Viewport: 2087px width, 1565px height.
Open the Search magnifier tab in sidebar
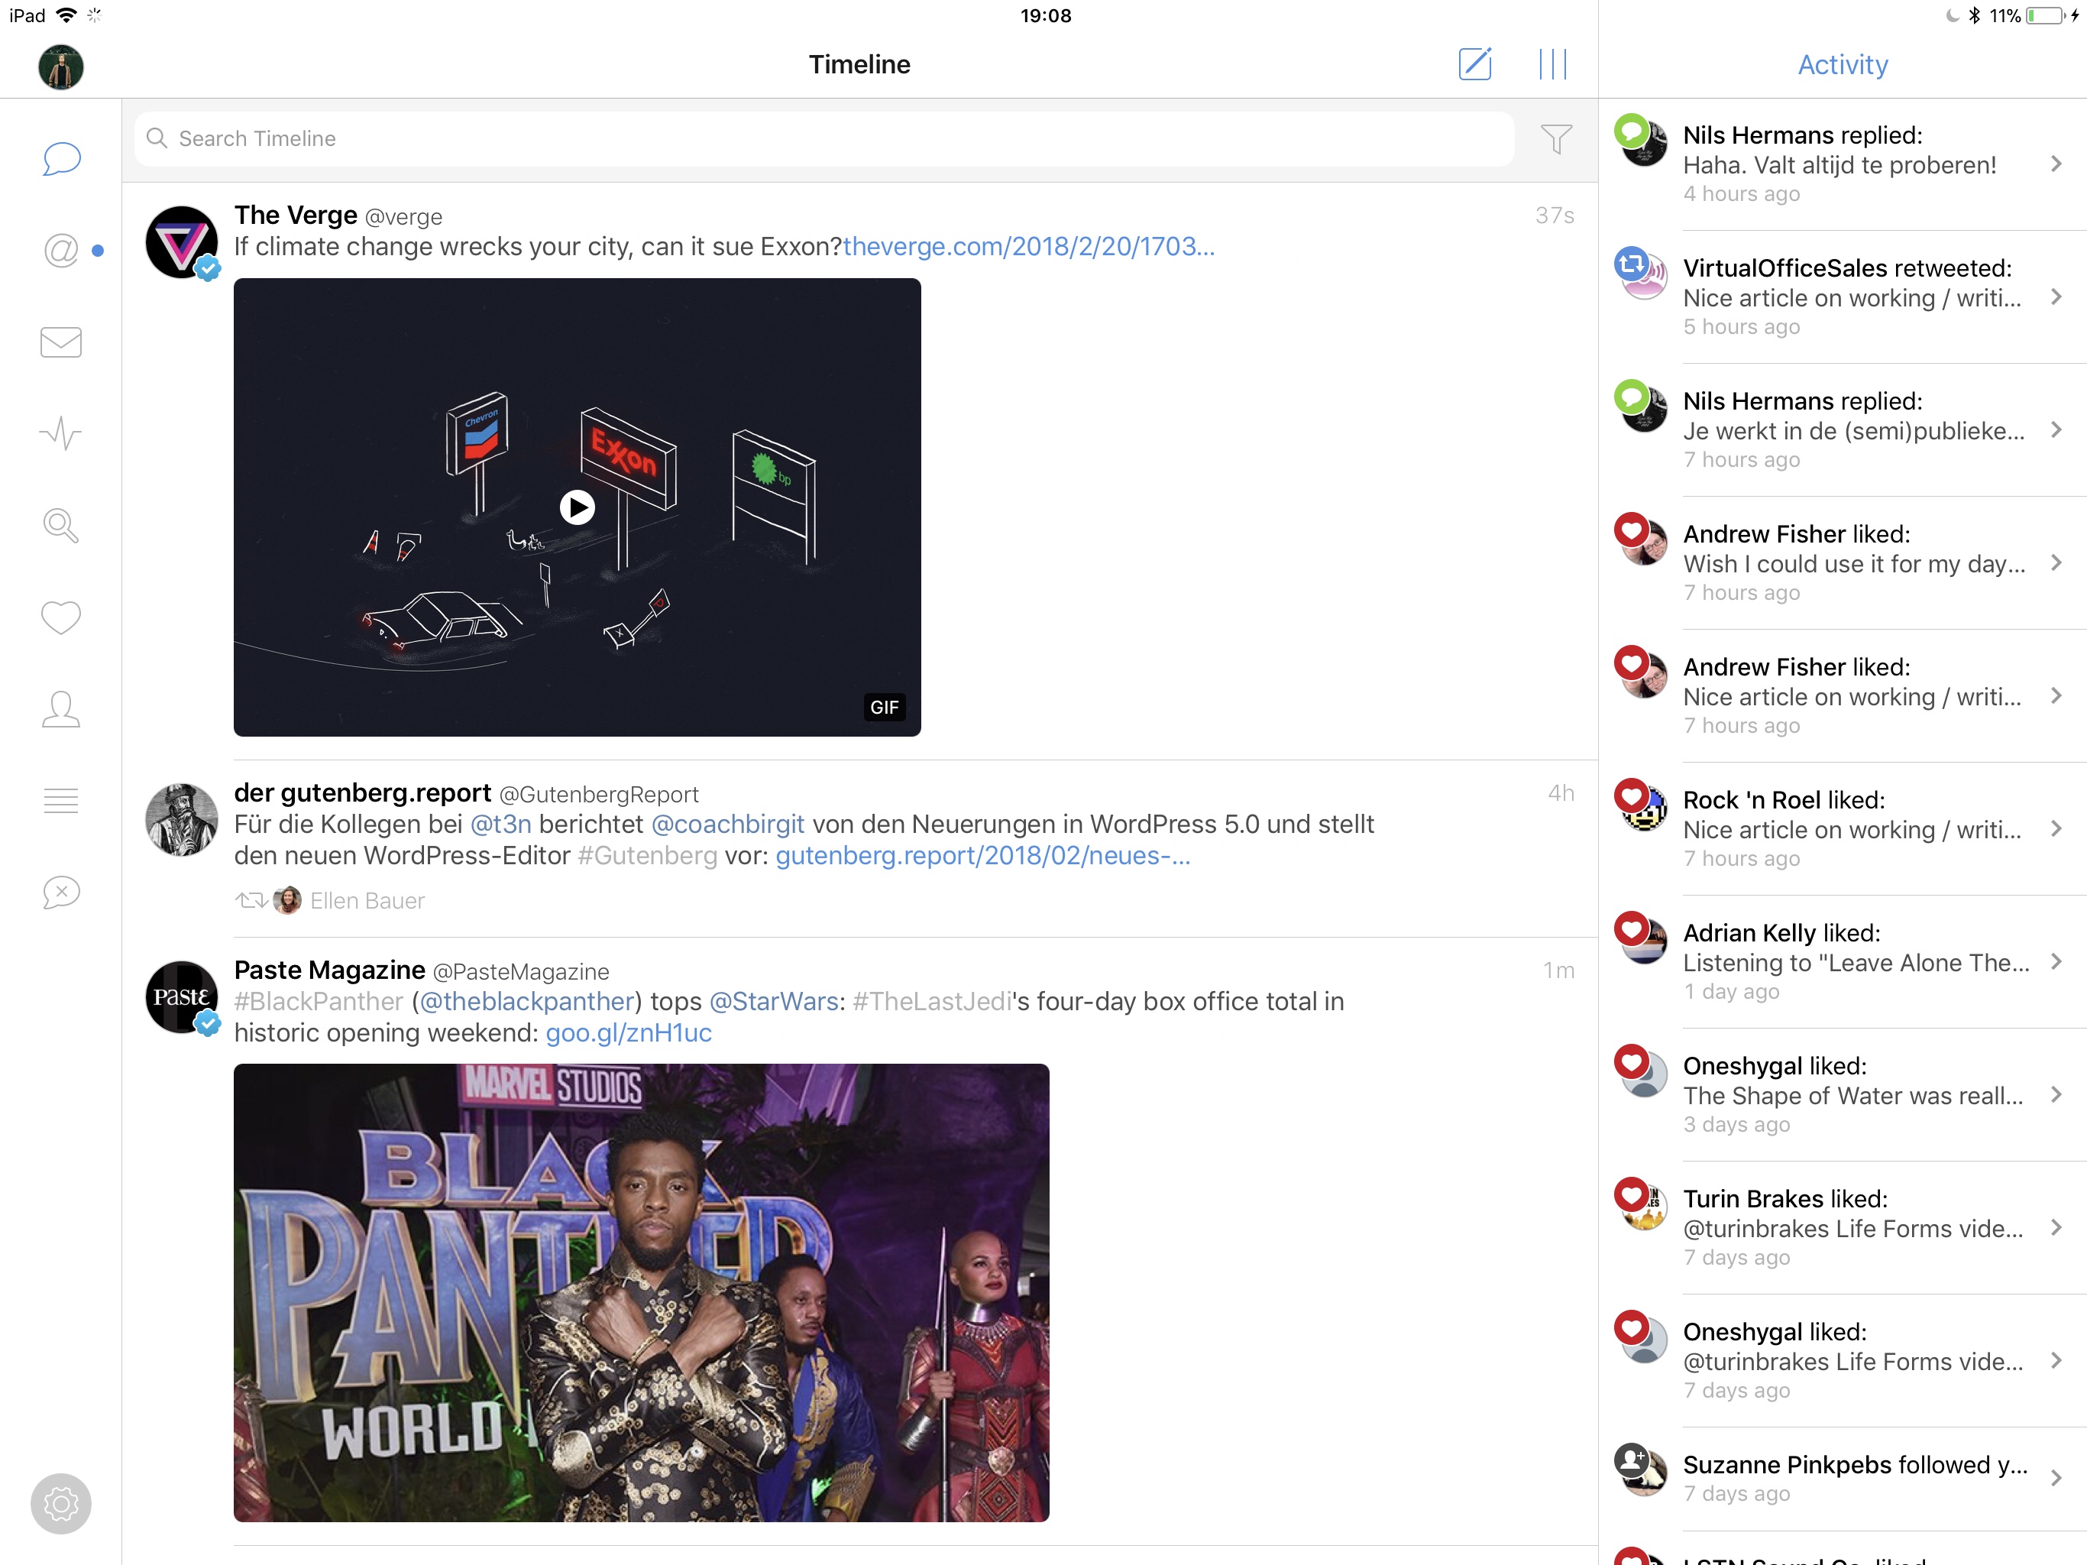coord(61,525)
